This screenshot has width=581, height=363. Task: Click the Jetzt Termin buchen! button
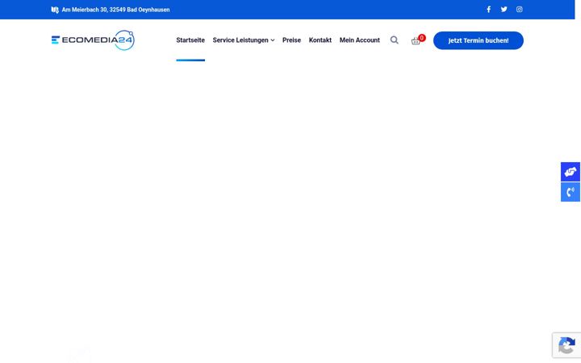click(x=479, y=40)
